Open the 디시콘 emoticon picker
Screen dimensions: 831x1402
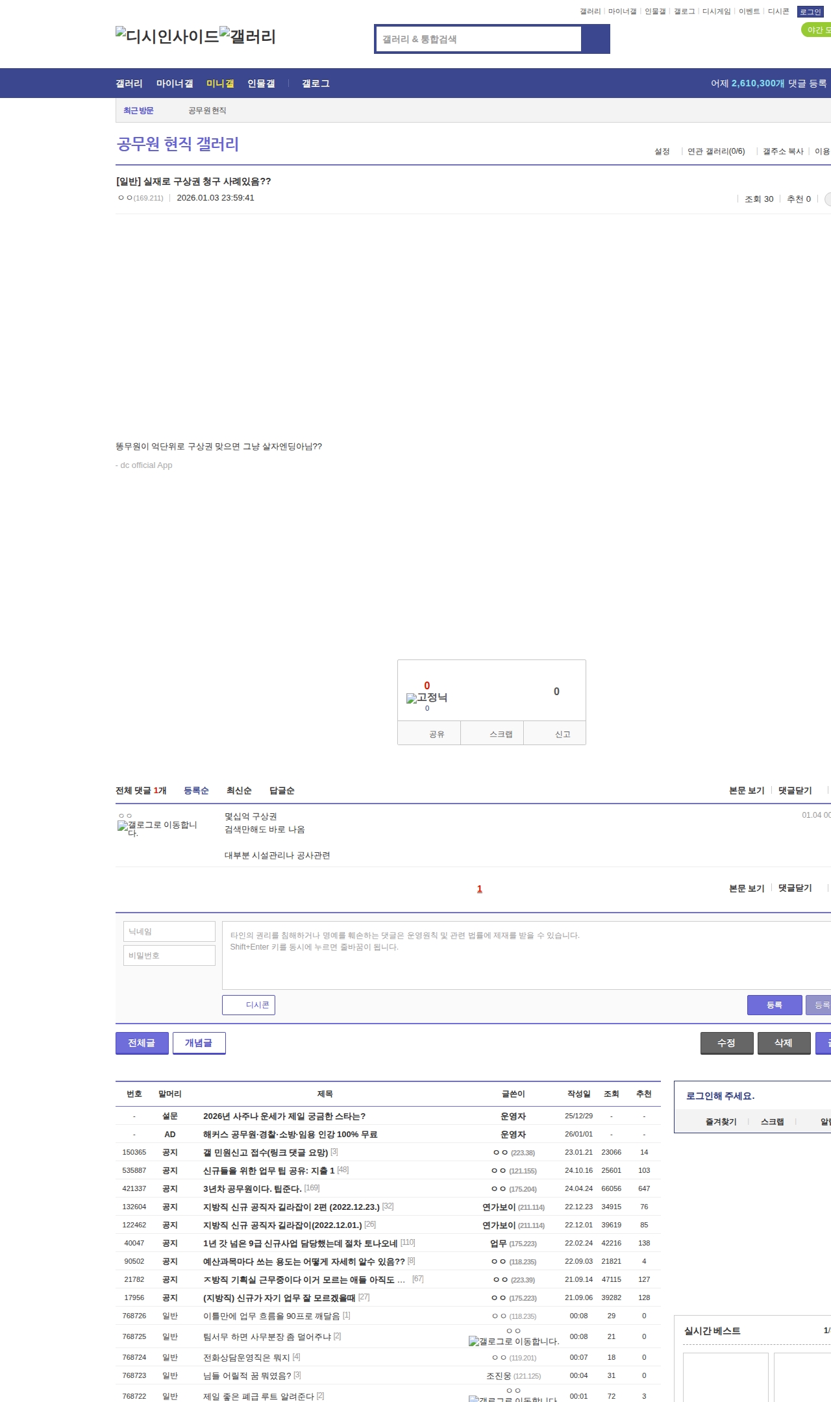coord(249,1005)
